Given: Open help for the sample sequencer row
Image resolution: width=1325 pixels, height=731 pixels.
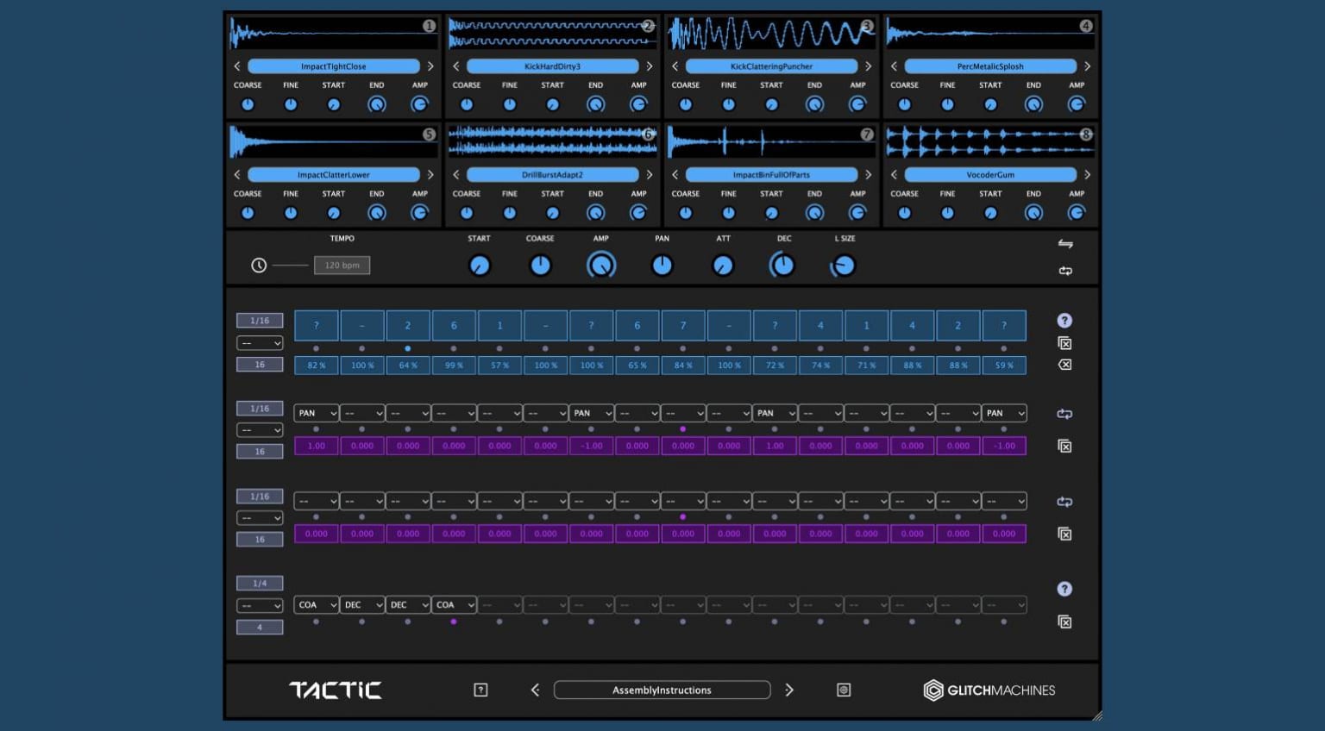Looking at the screenshot, I should (1064, 321).
